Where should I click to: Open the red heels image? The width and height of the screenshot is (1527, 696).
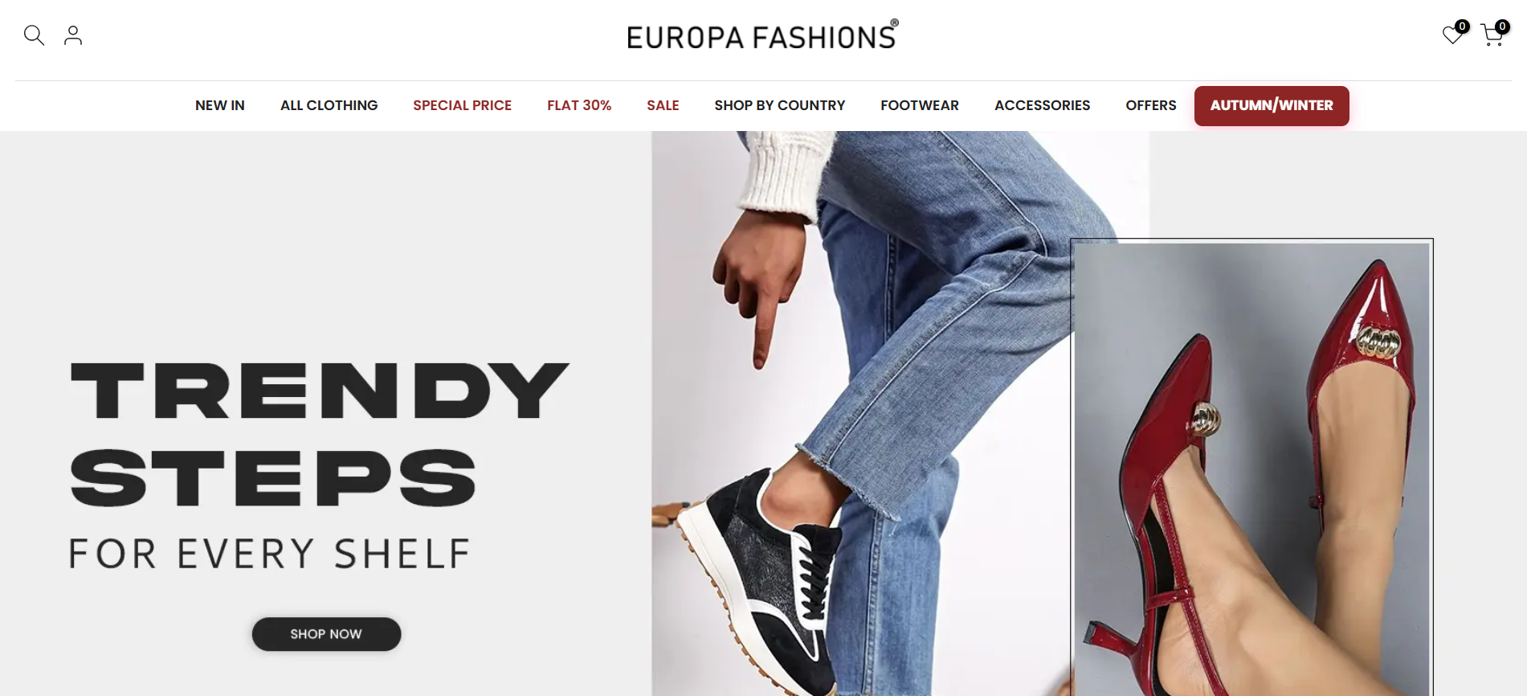pos(1251,468)
